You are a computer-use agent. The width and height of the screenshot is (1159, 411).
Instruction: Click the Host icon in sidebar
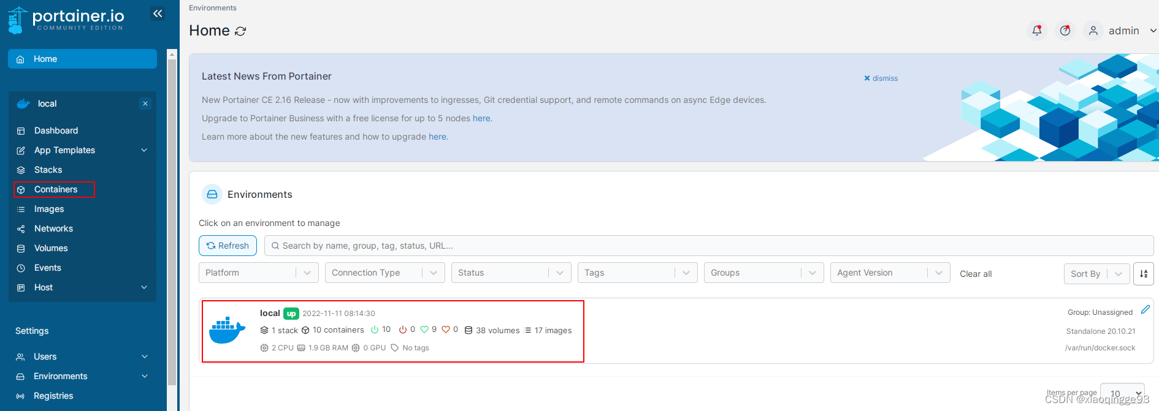[x=21, y=288]
